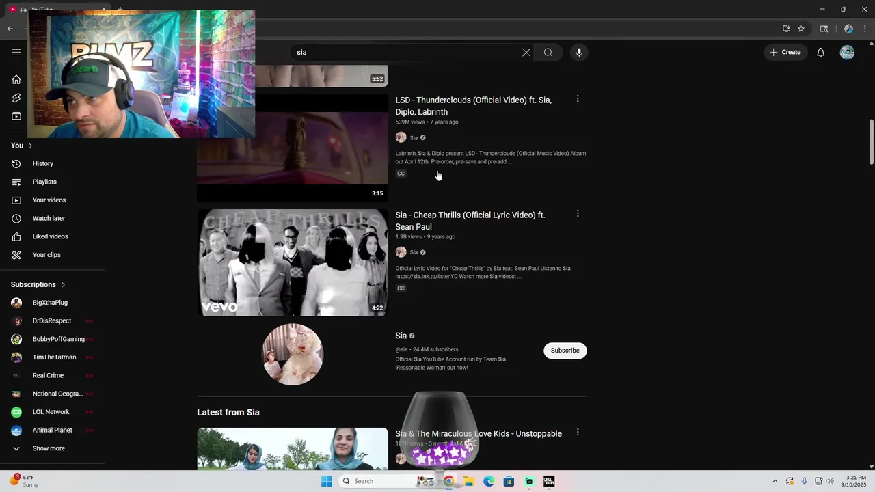
Task: Open Microsoft Store from the taskbar
Action: point(509,481)
